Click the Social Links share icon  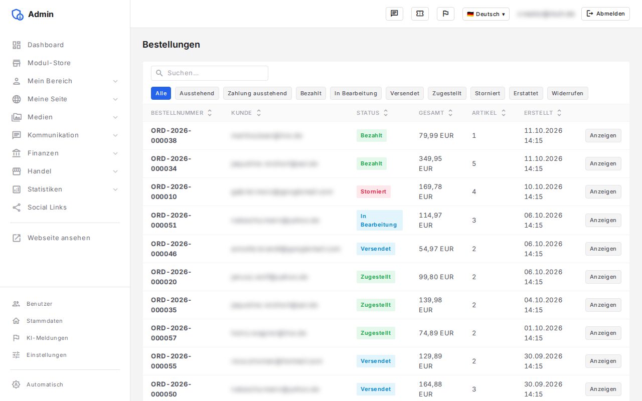[x=17, y=208]
